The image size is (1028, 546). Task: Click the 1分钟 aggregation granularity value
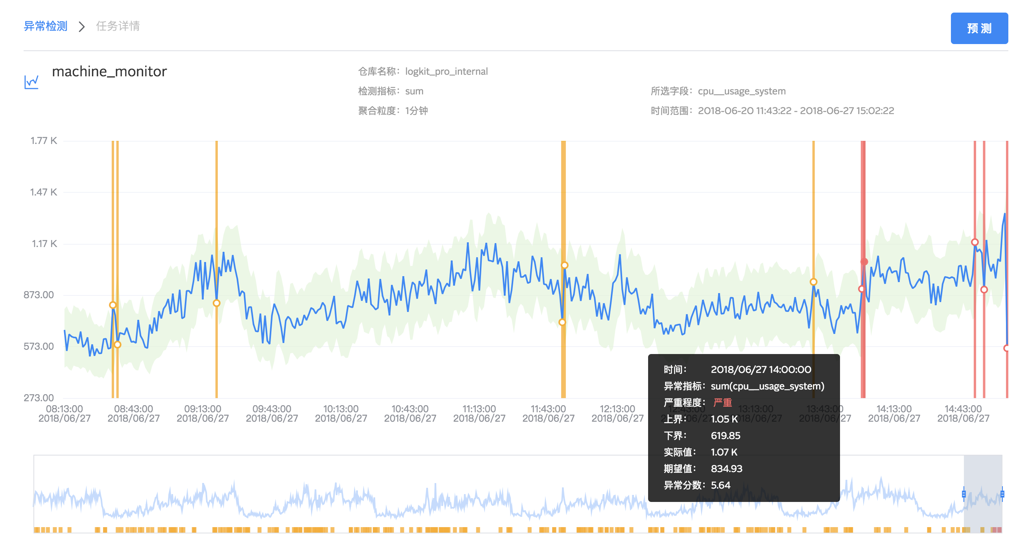pyautogui.click(x=416, y=111)
